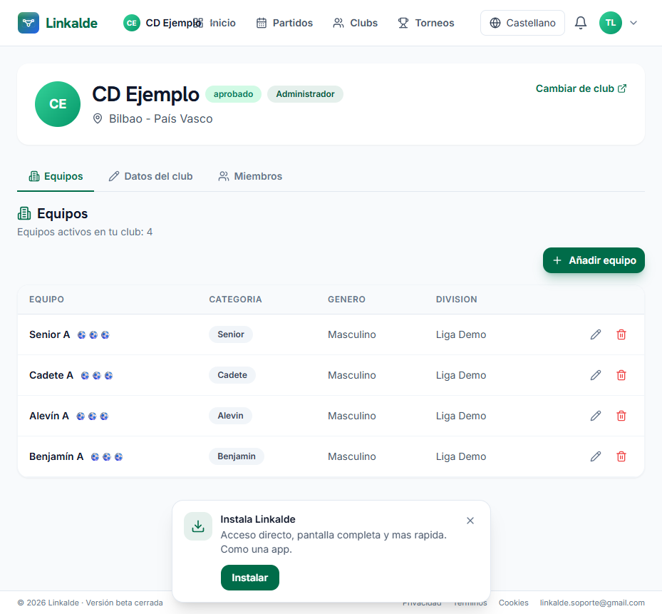Expand the TL user account chevron
This screenshot has height=614, width=662.
633,23
